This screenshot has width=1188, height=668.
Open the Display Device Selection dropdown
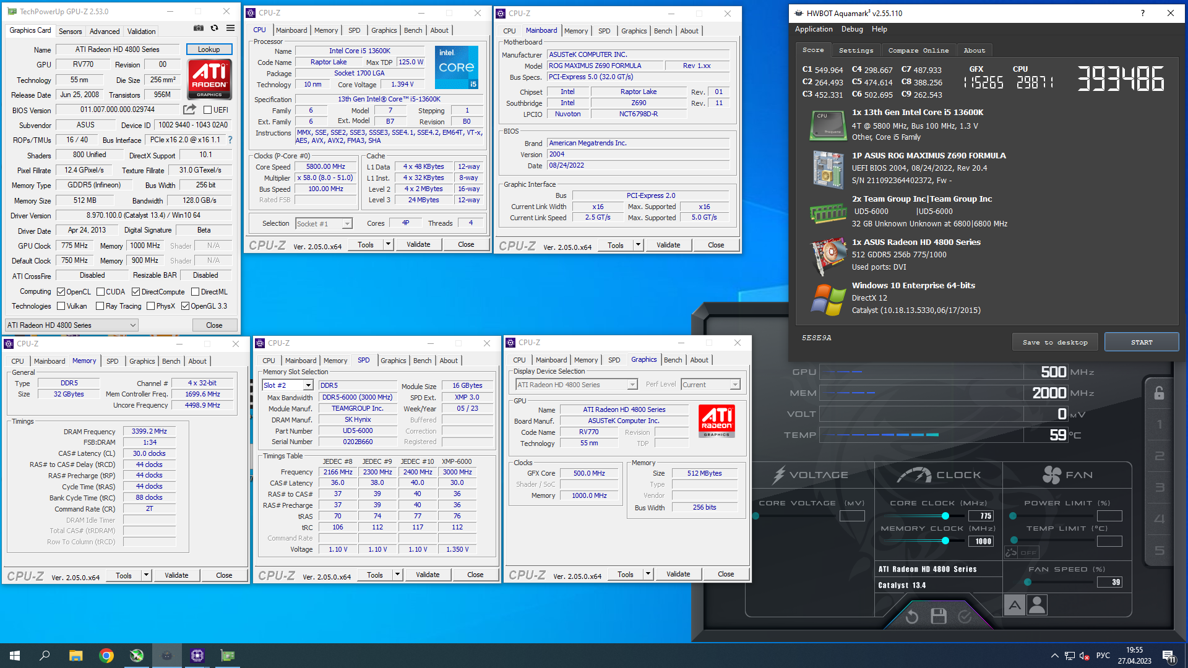pyautogui.click(x=576, y=385)
